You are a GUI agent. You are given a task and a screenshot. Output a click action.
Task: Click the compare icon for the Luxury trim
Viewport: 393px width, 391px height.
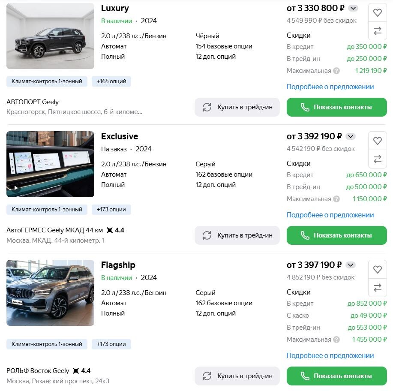[377, 31]
